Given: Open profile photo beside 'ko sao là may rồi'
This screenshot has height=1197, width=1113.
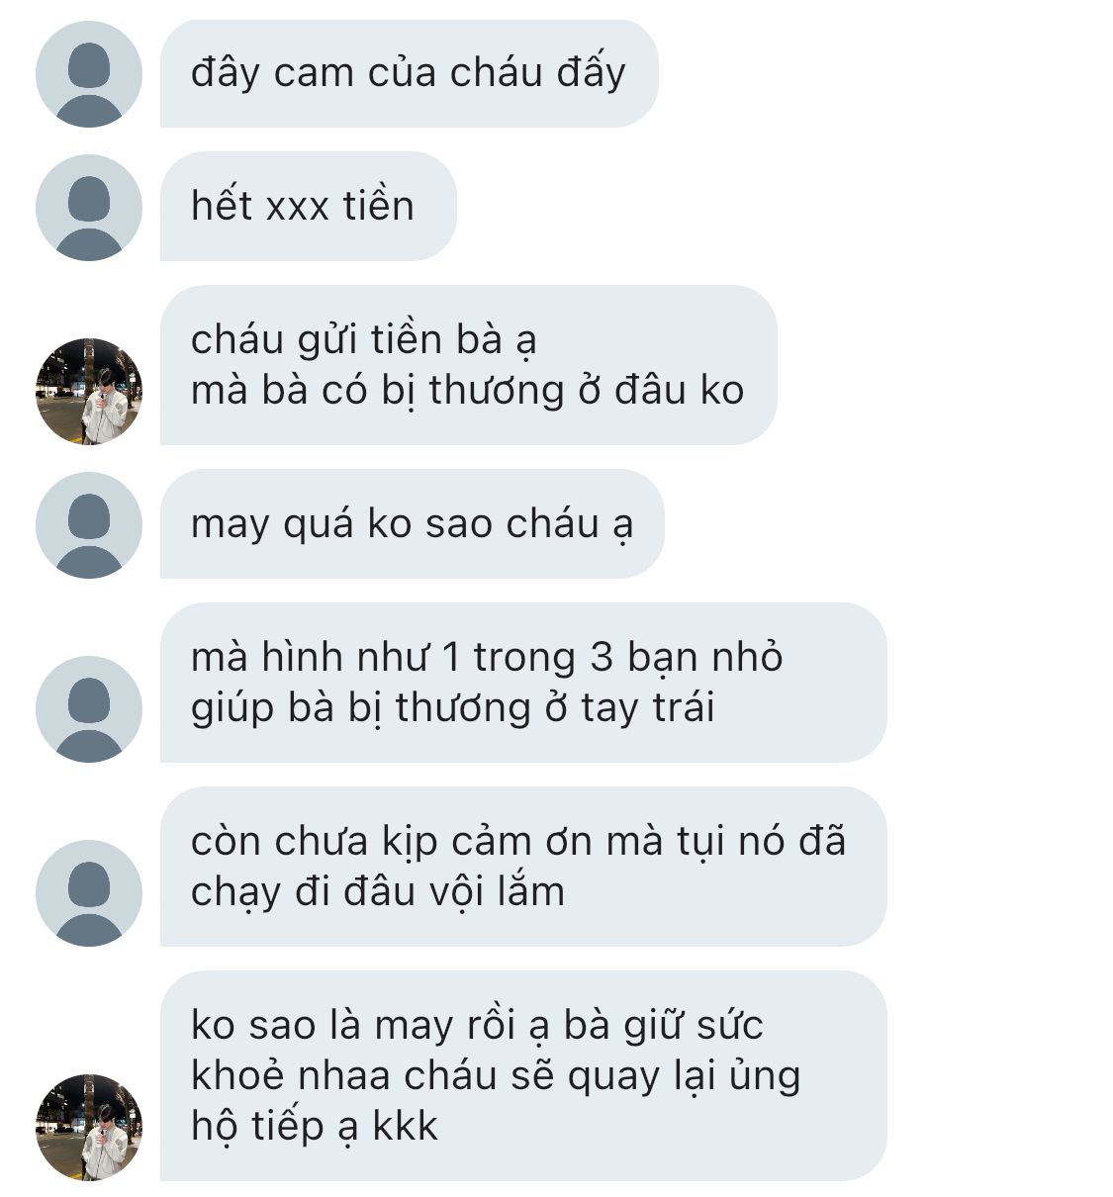Looking at the screenshot, I should click(89, 1127).
